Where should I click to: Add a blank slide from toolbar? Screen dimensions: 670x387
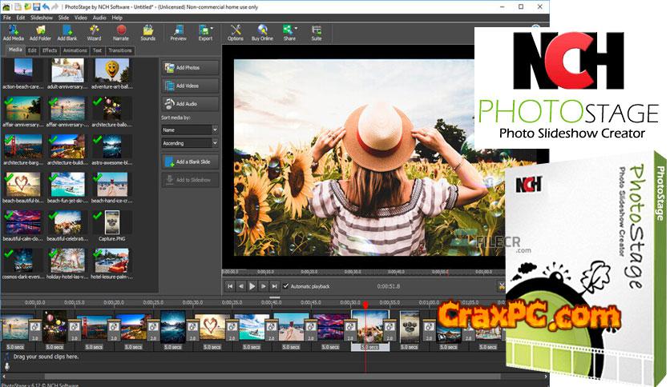[67, 30]
